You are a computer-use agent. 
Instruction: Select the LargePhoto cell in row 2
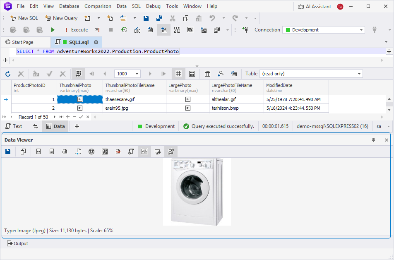point(187,108)
